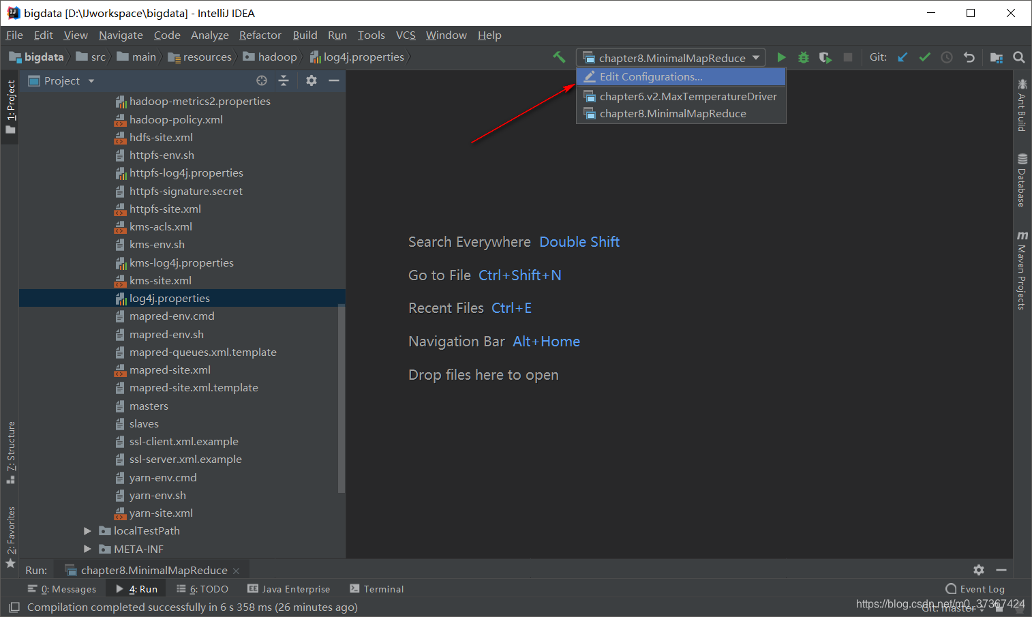Open the VCS menu
This screenshot has width=1032, height=617.
tap(406, 35)
